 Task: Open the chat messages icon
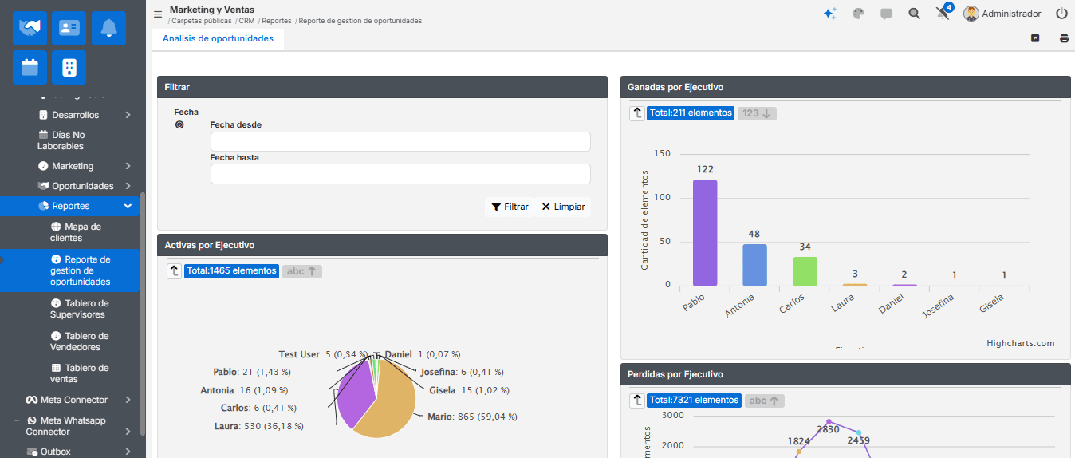pos(886,14)
